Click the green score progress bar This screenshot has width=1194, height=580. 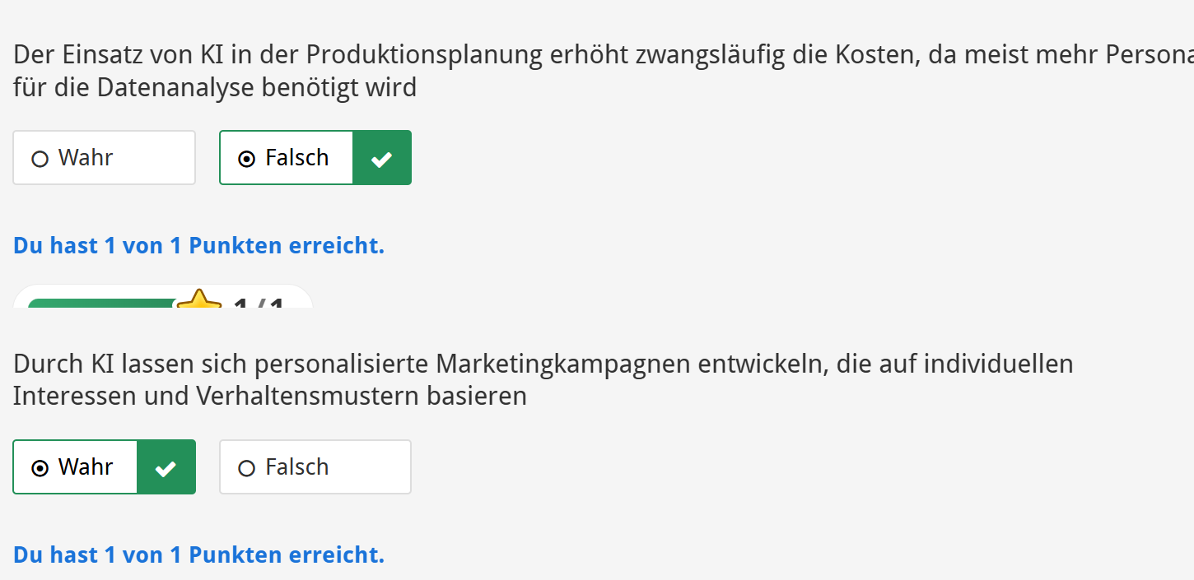[99, 303]
